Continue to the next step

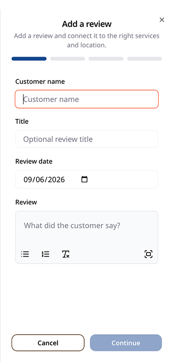click(126, 343)
